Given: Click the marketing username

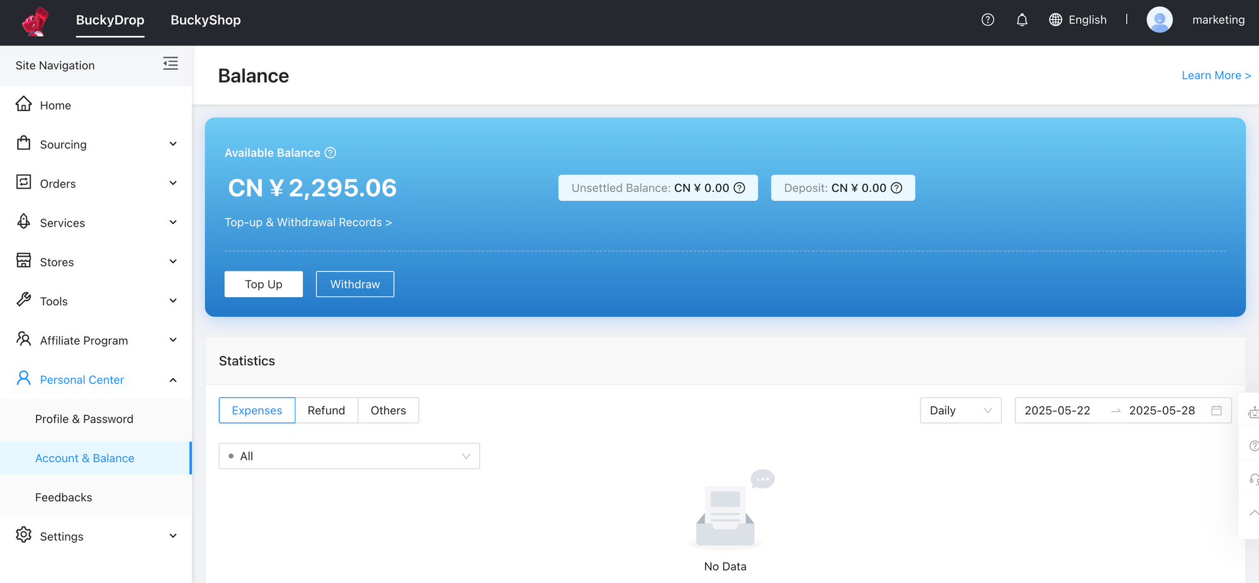Looking at the screenshot, I should (x=1218, y=20).
